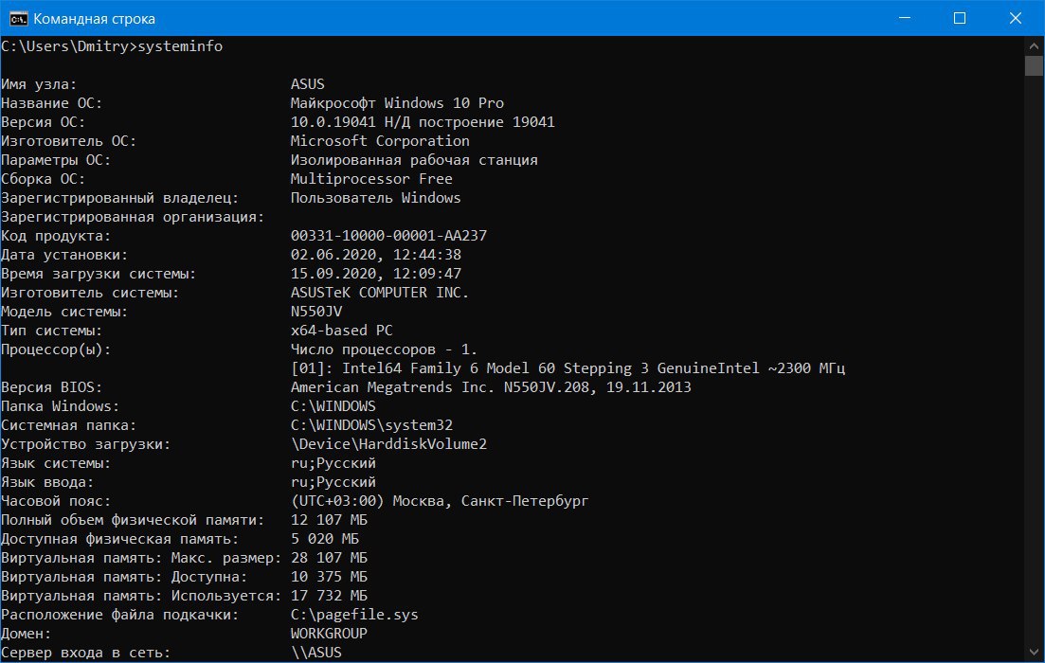The height and width of the screenshot is (663, 1045).
Task: Click label Расположение файла подкачки:
Action: 120,615
